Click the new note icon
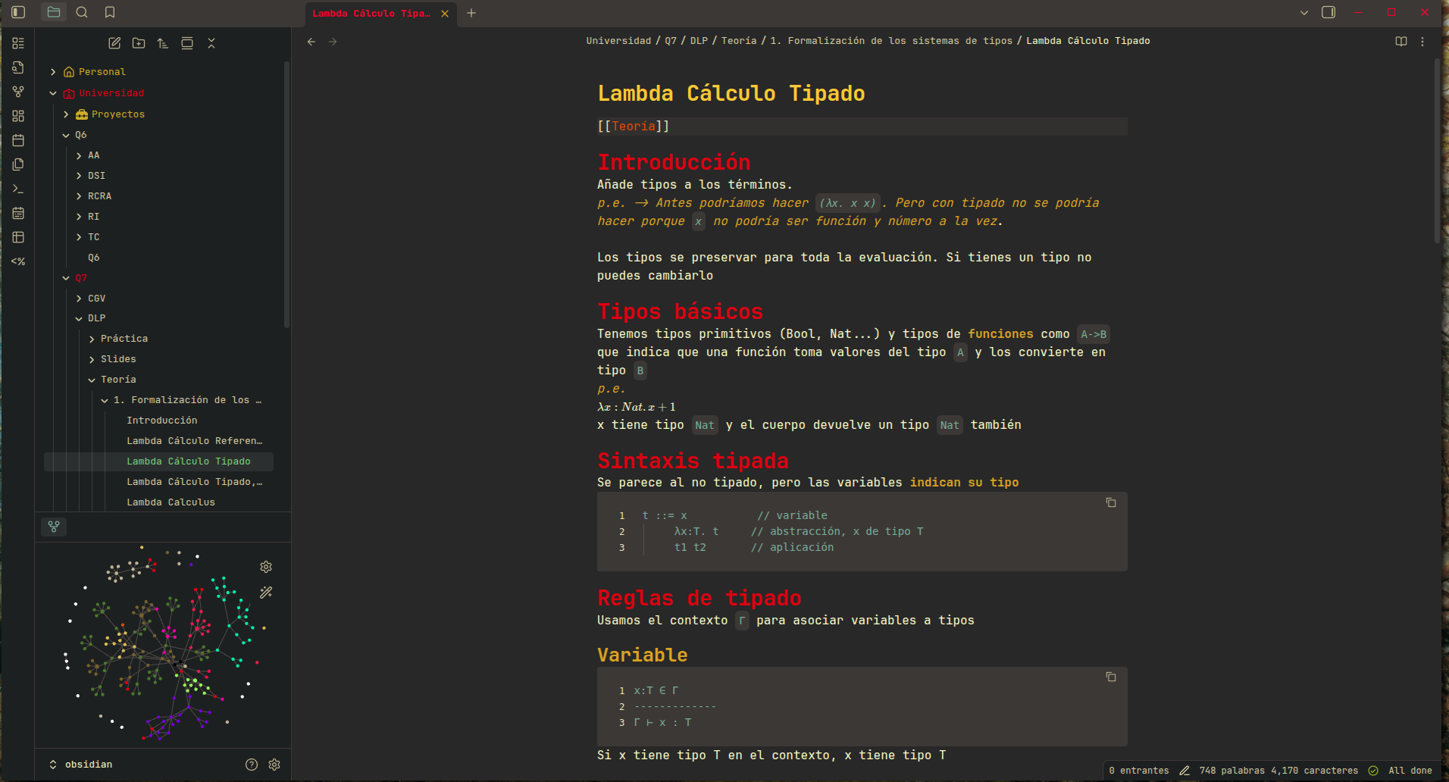This screenshot has height=782, width=1449. pos(114,43)
